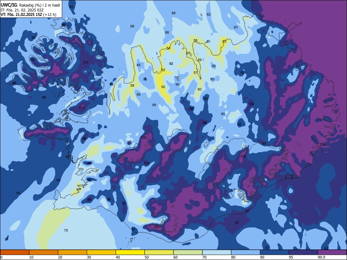Click the map value '54' on the map
The height and width of the screenshot is (260, 347).
(168, 48)
